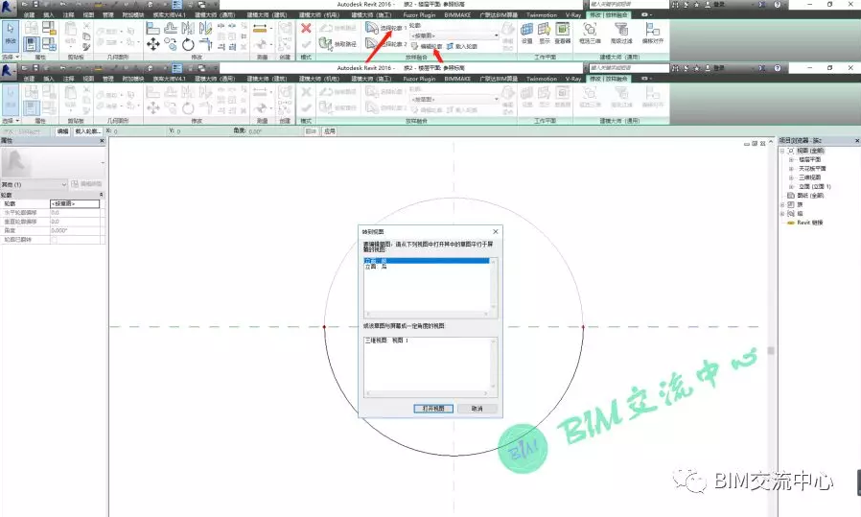Viewport: 861px width, 517px height.
Task: Open the 插入 tab in upper ribbon
Action: click(x=48, y=15)
